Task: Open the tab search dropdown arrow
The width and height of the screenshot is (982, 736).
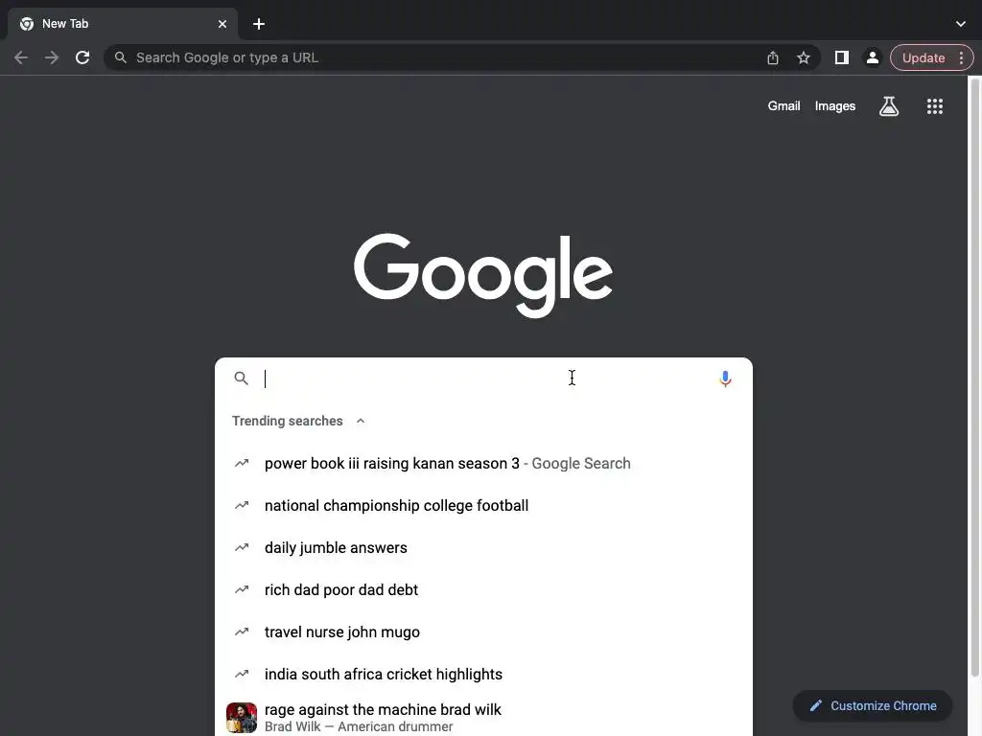Action: pyautogui.click(x=961, y=24)
